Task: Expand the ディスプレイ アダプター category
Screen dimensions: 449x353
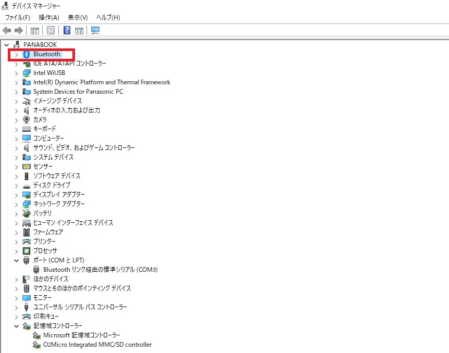Action: [16, 195]
